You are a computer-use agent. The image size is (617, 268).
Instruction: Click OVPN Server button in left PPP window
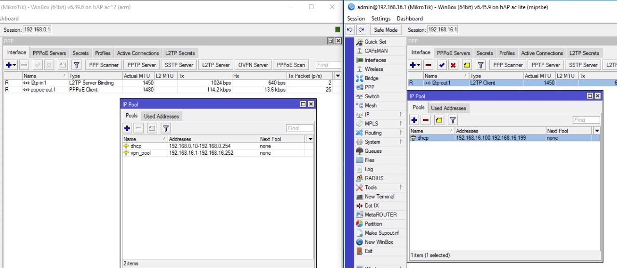pos(253,65)
